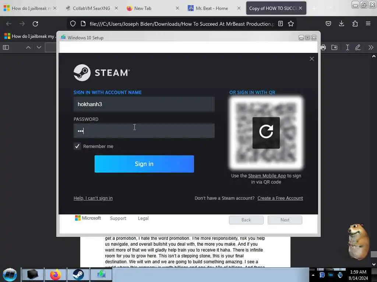Open Help, I can't sign in link
Viewport: 377px width, 282px height.
click(93, 198)
